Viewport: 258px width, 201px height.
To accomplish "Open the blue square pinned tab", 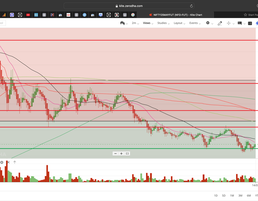I will tap(12, 15).
